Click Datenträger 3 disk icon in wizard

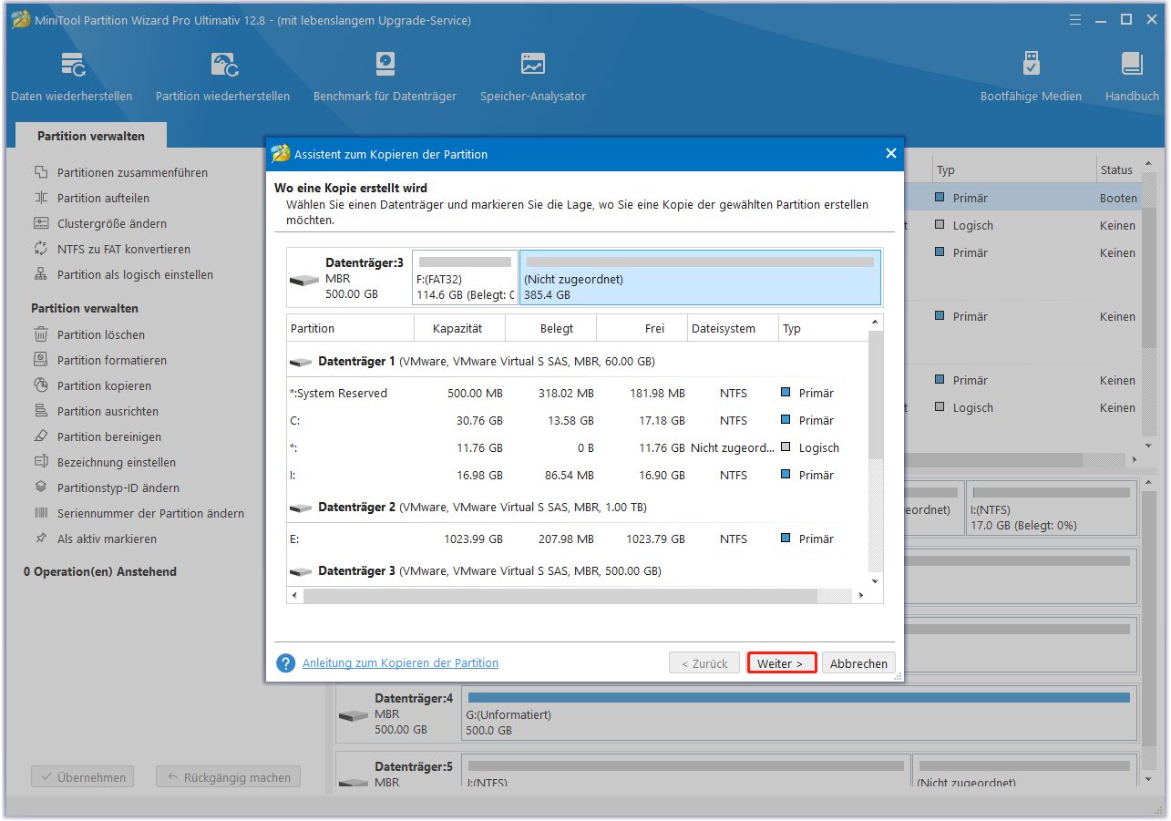(304, 279)
